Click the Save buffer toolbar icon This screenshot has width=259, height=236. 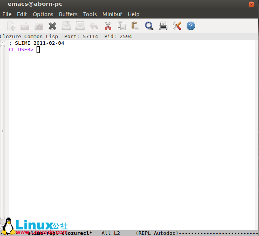(66, 26)
